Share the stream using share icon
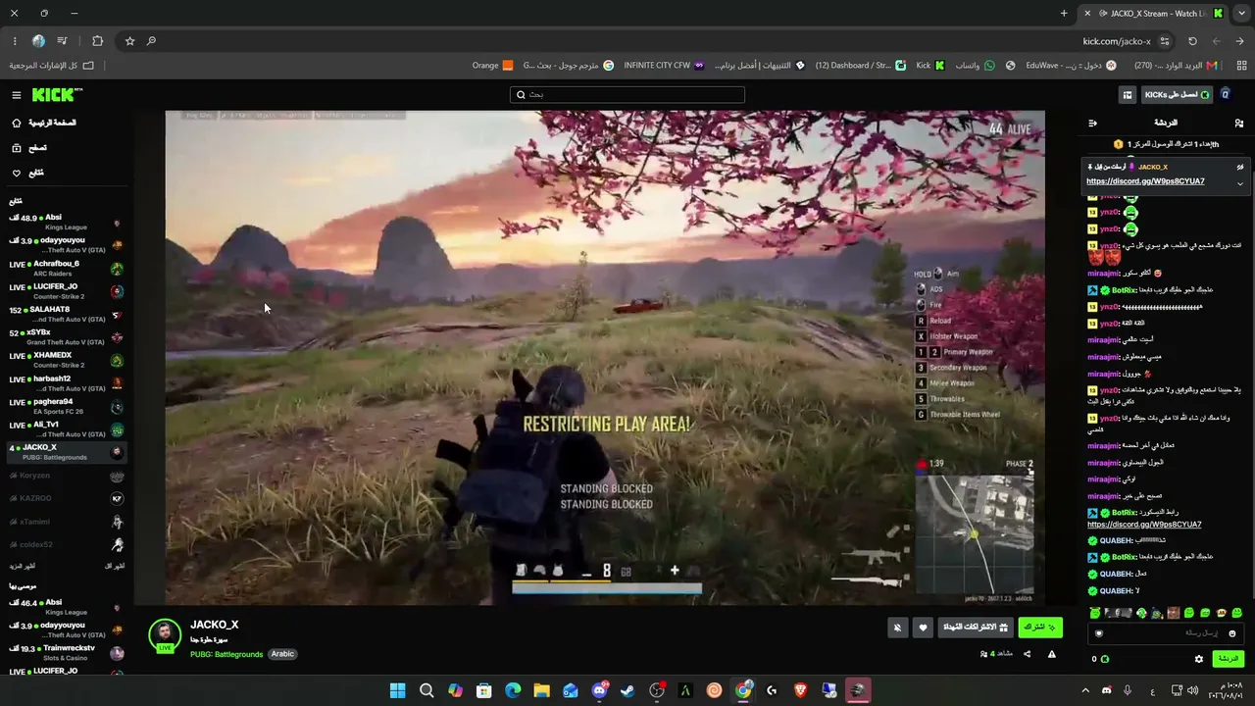 (x=1028, y=654)
